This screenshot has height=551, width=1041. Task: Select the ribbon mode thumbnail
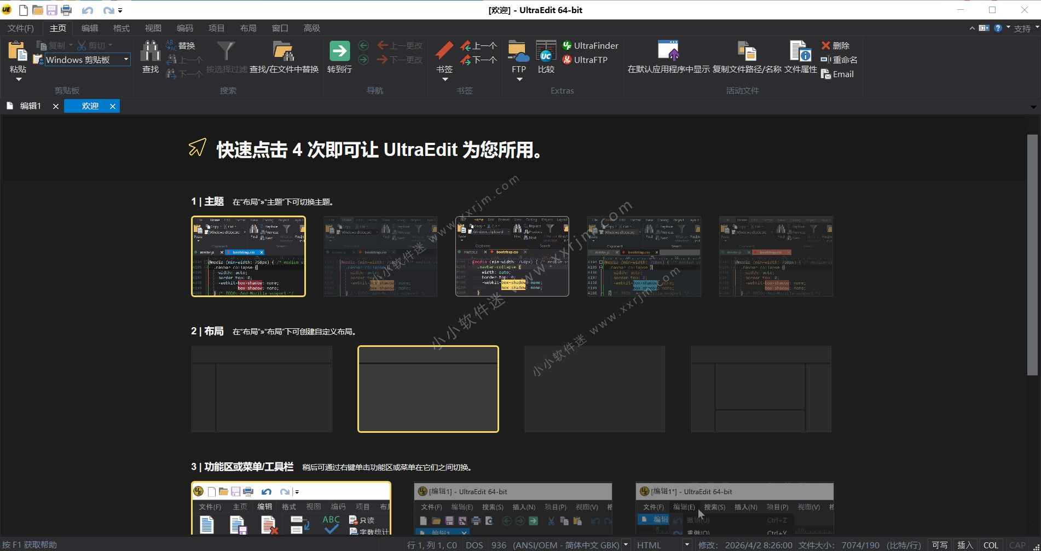pyautogui.click(x=291, y=508)
